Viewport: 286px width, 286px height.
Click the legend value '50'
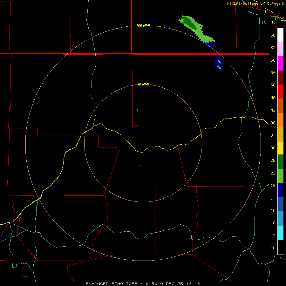[273, 85]
